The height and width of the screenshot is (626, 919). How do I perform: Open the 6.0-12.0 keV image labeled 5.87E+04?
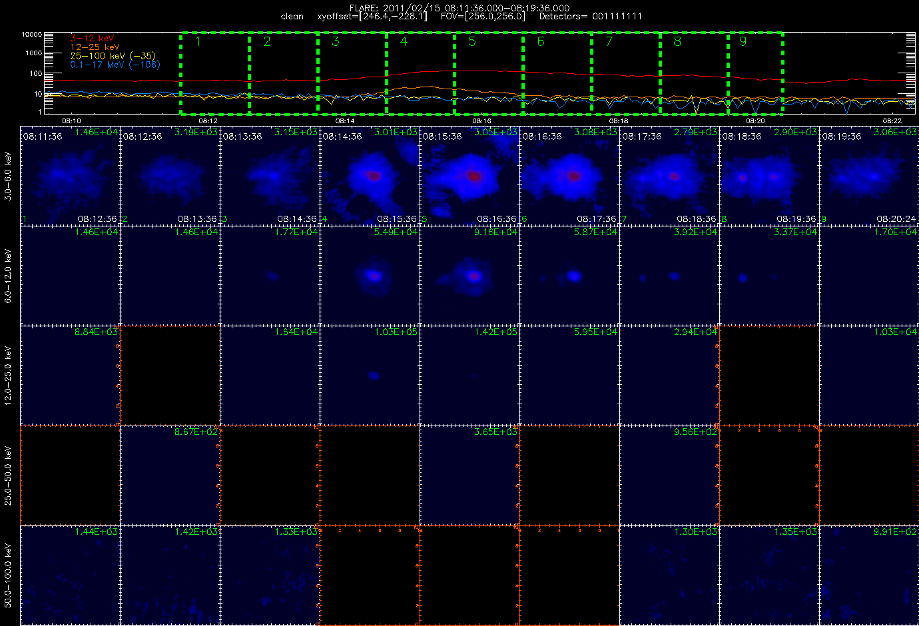[x=569, y=275]
